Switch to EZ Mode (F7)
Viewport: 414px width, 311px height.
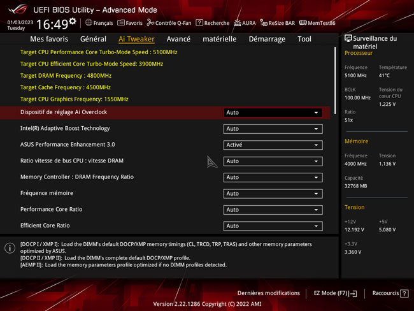point(335,293)
